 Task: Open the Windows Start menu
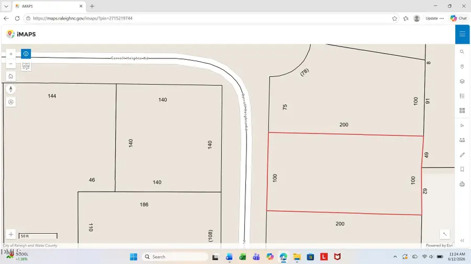(x=133, y=257)
